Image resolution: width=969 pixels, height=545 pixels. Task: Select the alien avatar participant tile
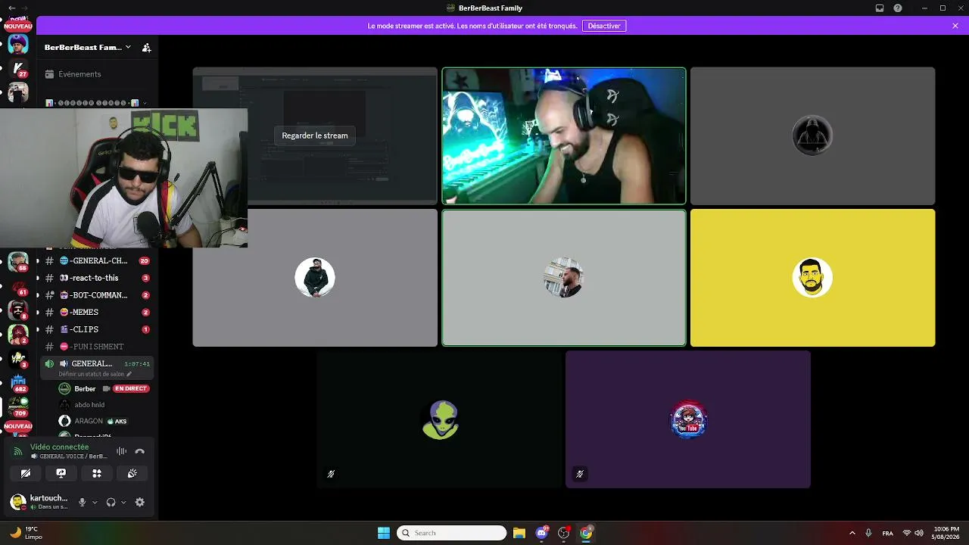point(441,419)
